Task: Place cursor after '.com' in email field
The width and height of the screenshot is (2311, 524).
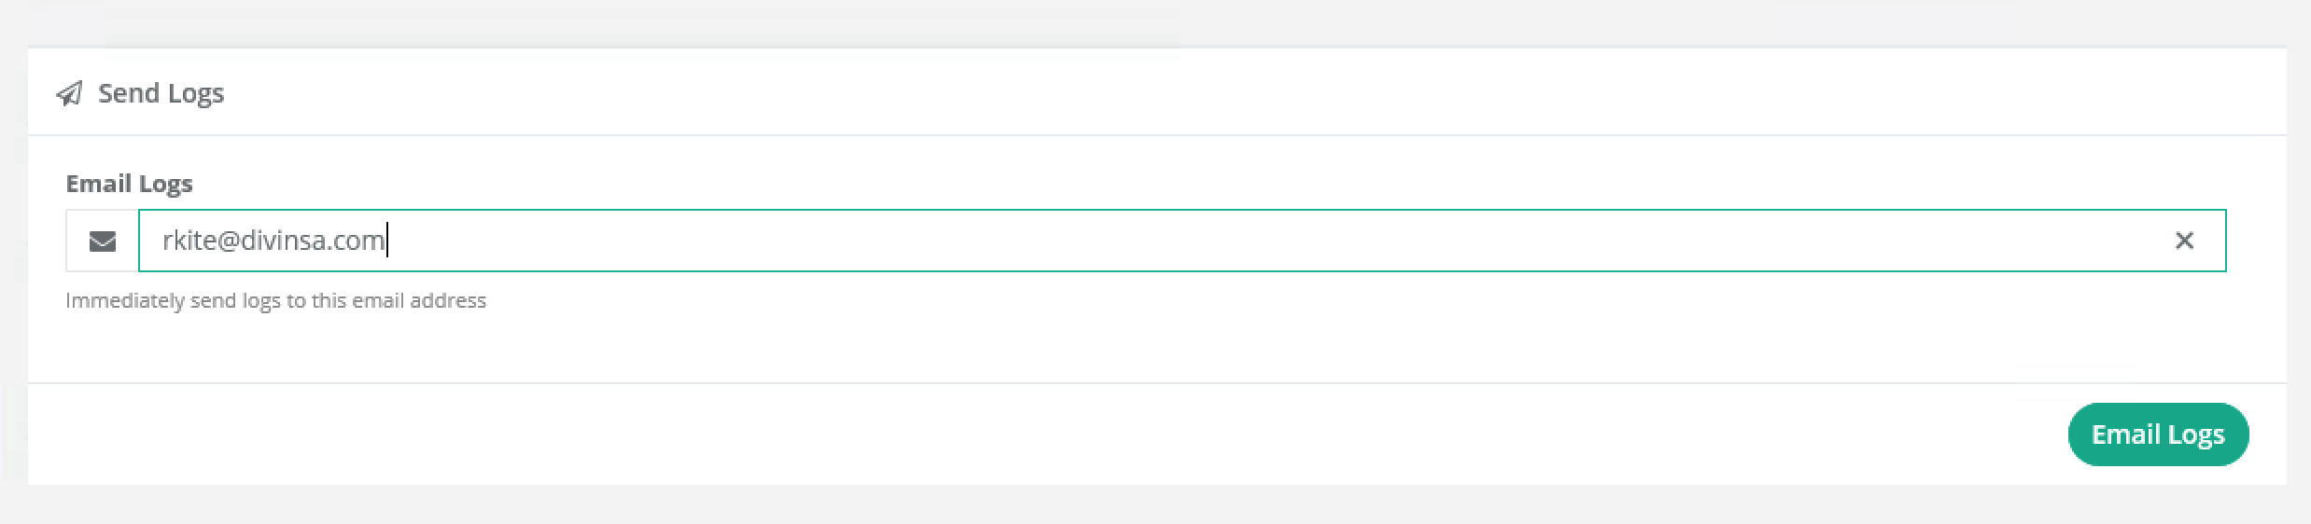Action: click(386, 241)
